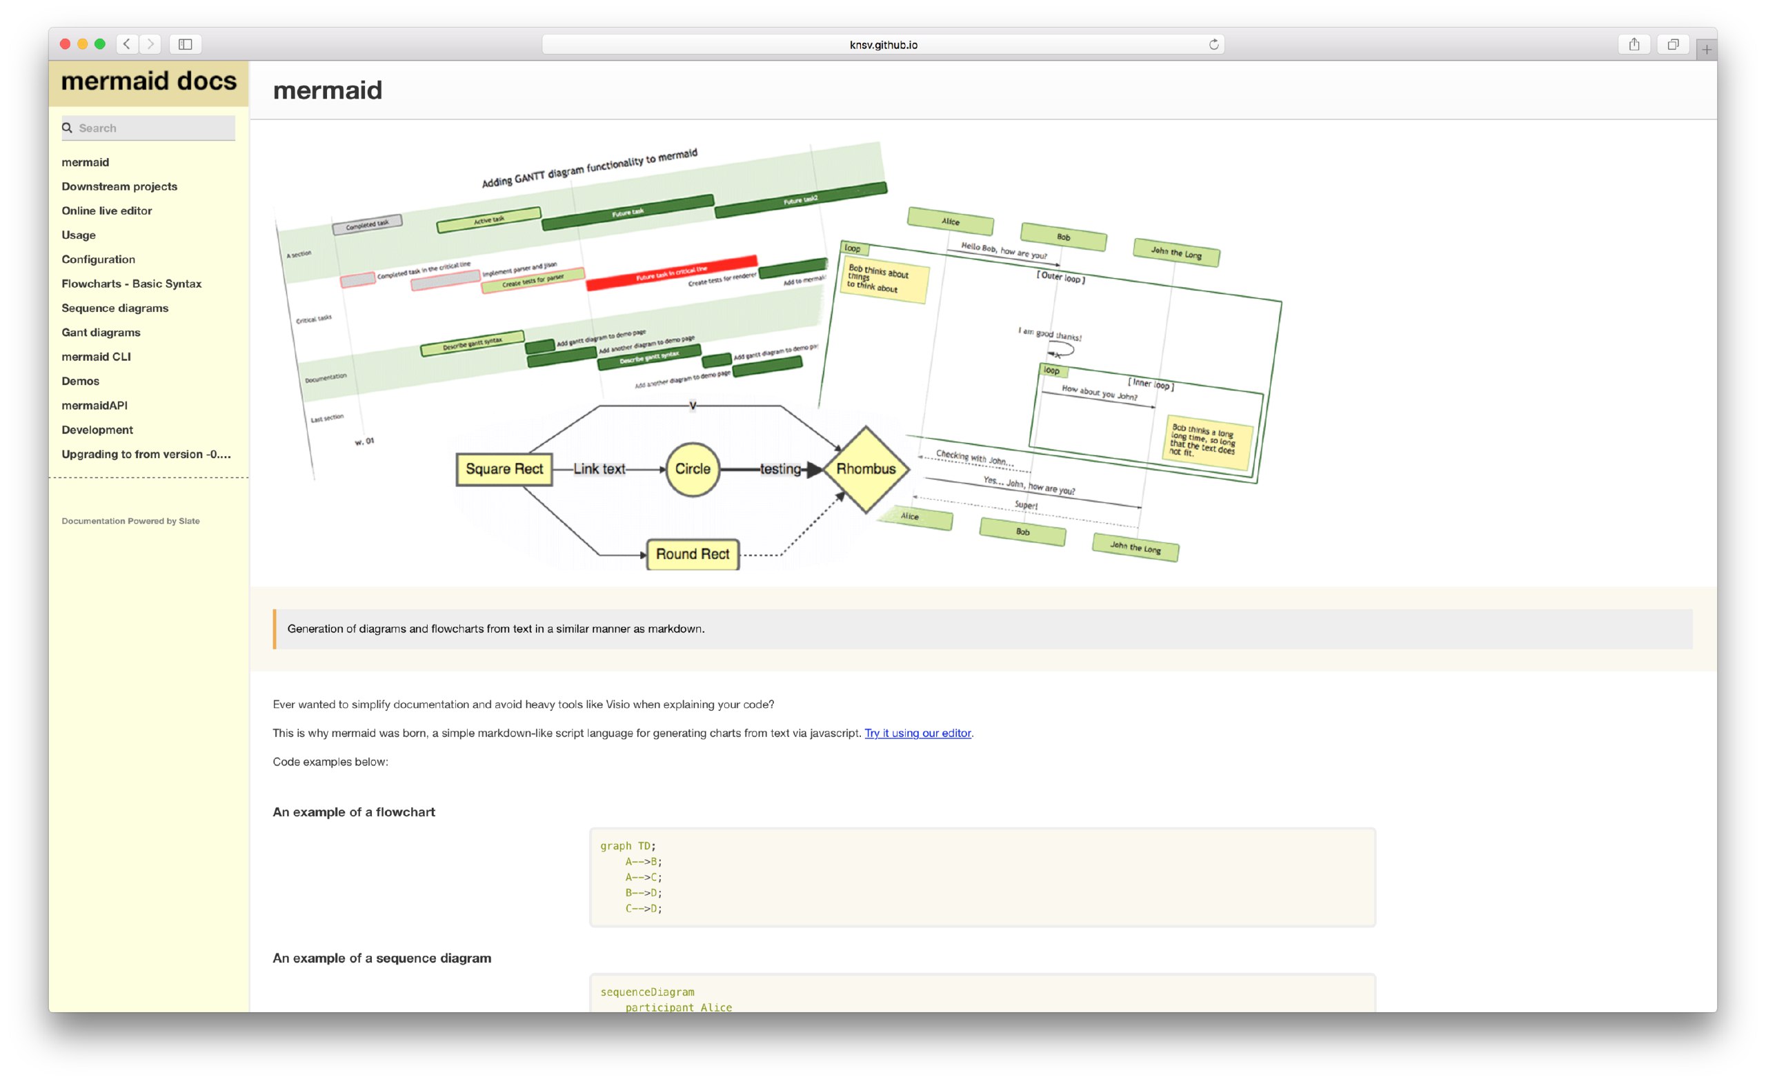Open the Configuration sidebar item
The width and height of the screenshot is (1766, 1082).
[98, 259]
